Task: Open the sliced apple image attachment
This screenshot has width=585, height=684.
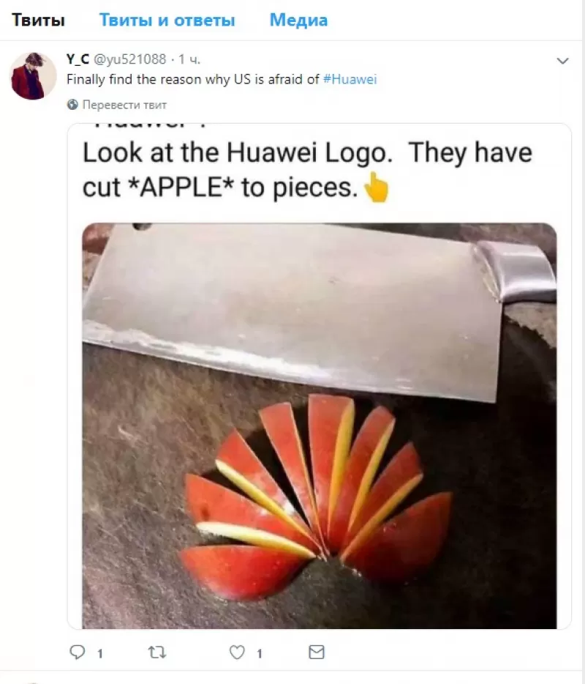Action: (x=320, y=425)
